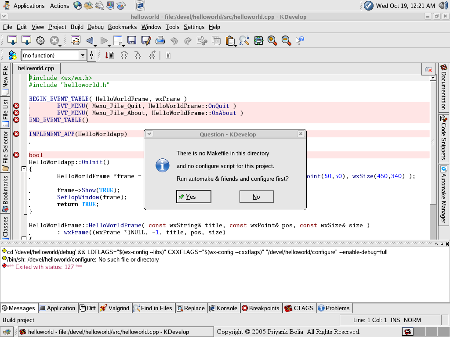Viewport: 450px width, 337px height.
Task: Click the Run to Cursor debug icon
Action: [109, 55]
